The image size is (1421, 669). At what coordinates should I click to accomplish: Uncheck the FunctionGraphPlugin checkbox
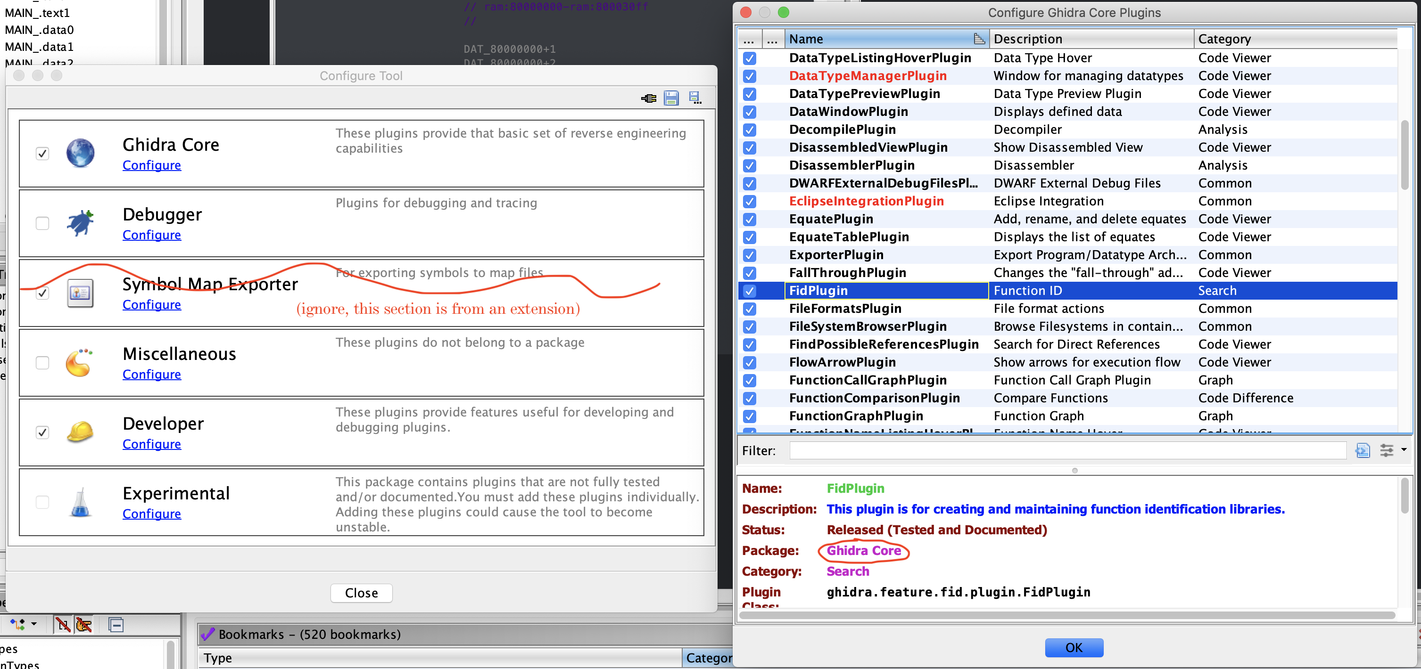tap(750, 416)
